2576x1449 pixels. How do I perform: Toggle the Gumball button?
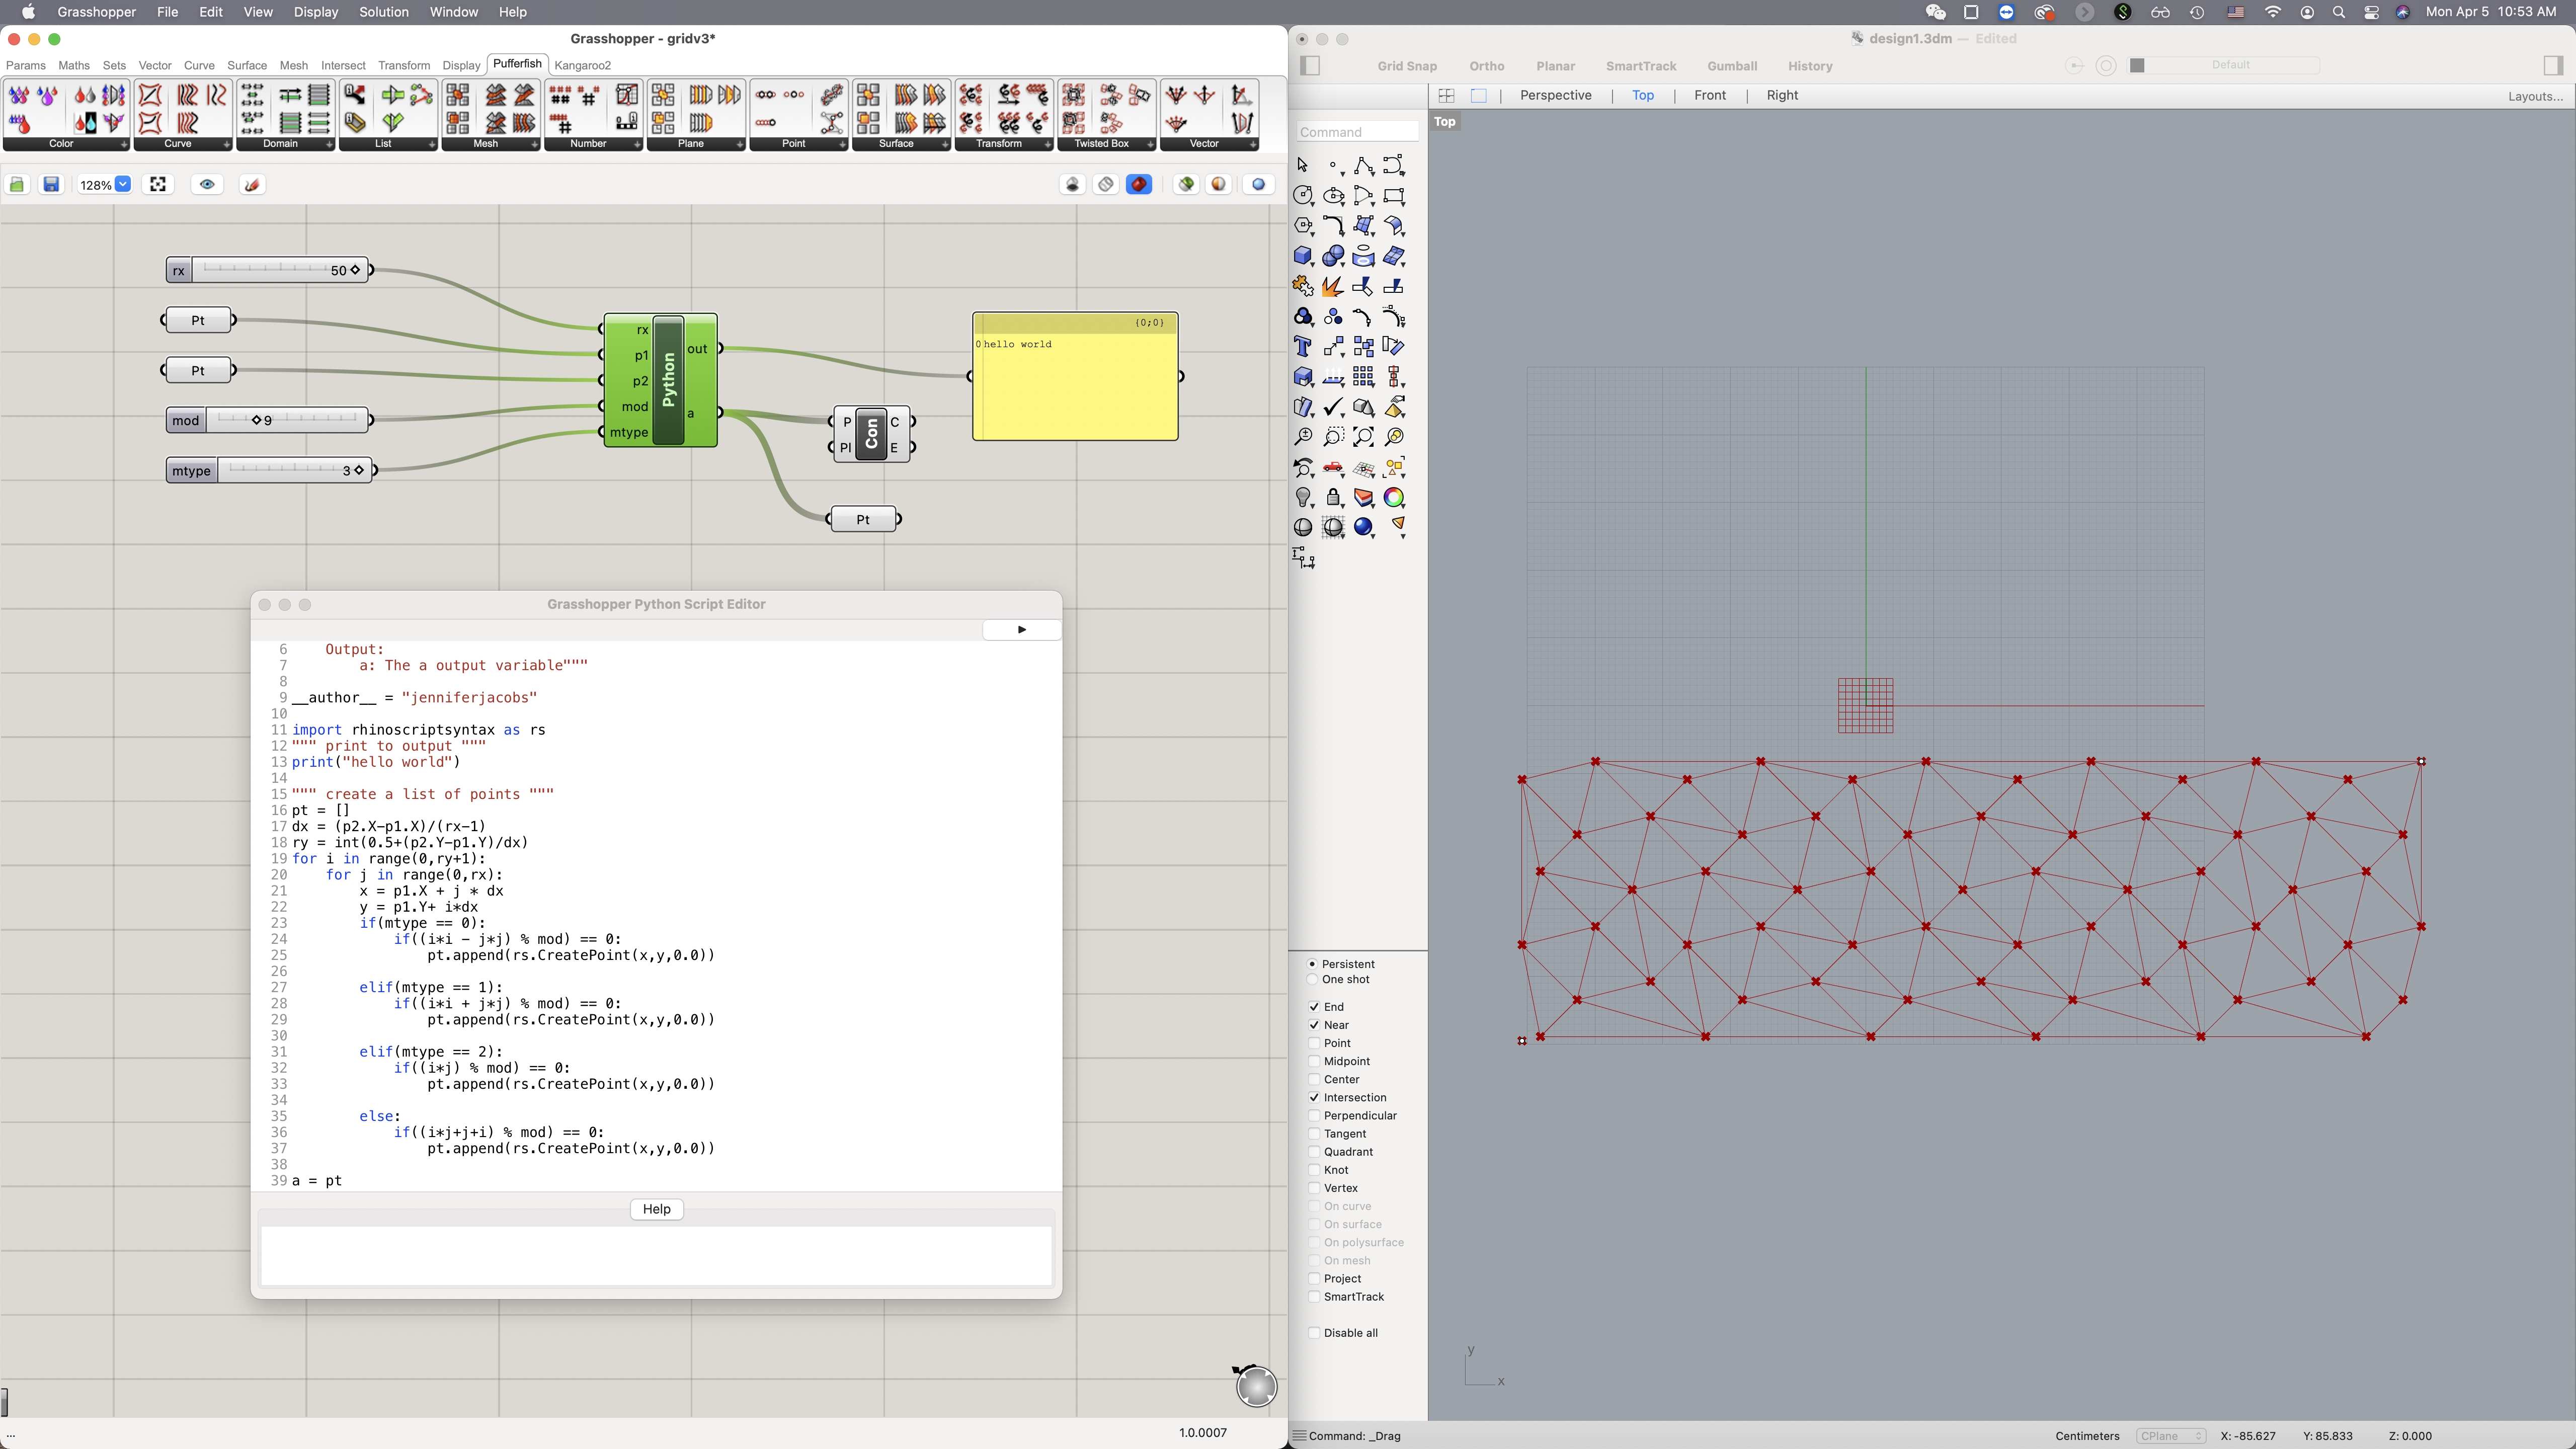coord(1732,66)
